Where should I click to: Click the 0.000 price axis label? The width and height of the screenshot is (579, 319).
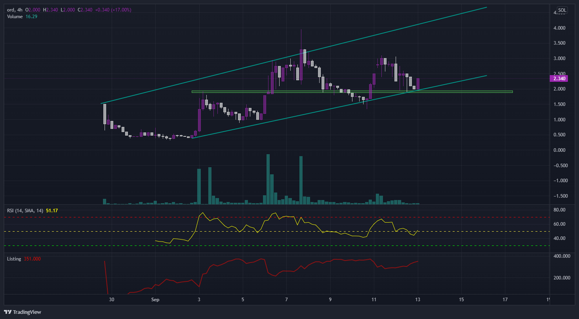click(x=560, y=150)
